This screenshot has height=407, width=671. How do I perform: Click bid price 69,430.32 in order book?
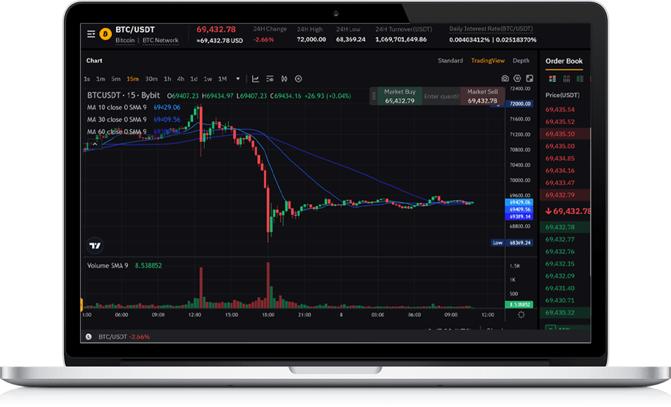(x=560, y=312)
